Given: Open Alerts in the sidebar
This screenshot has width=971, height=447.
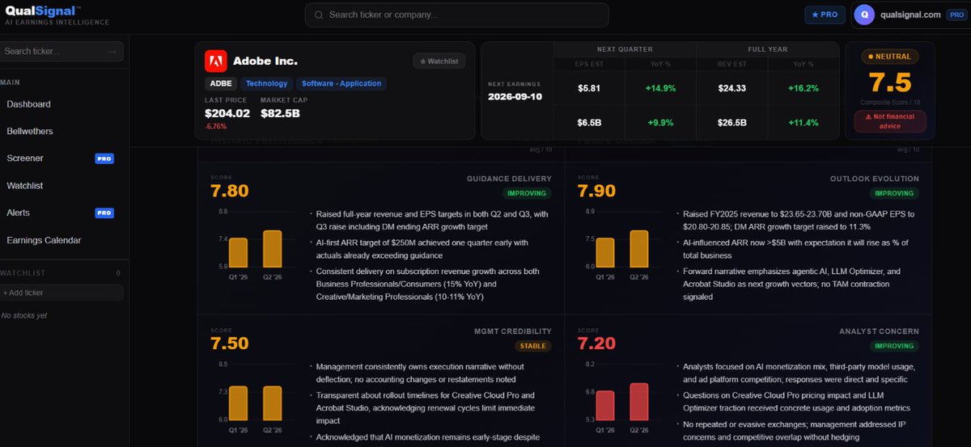Looking at the screenshot, I should tap(19, 213).
